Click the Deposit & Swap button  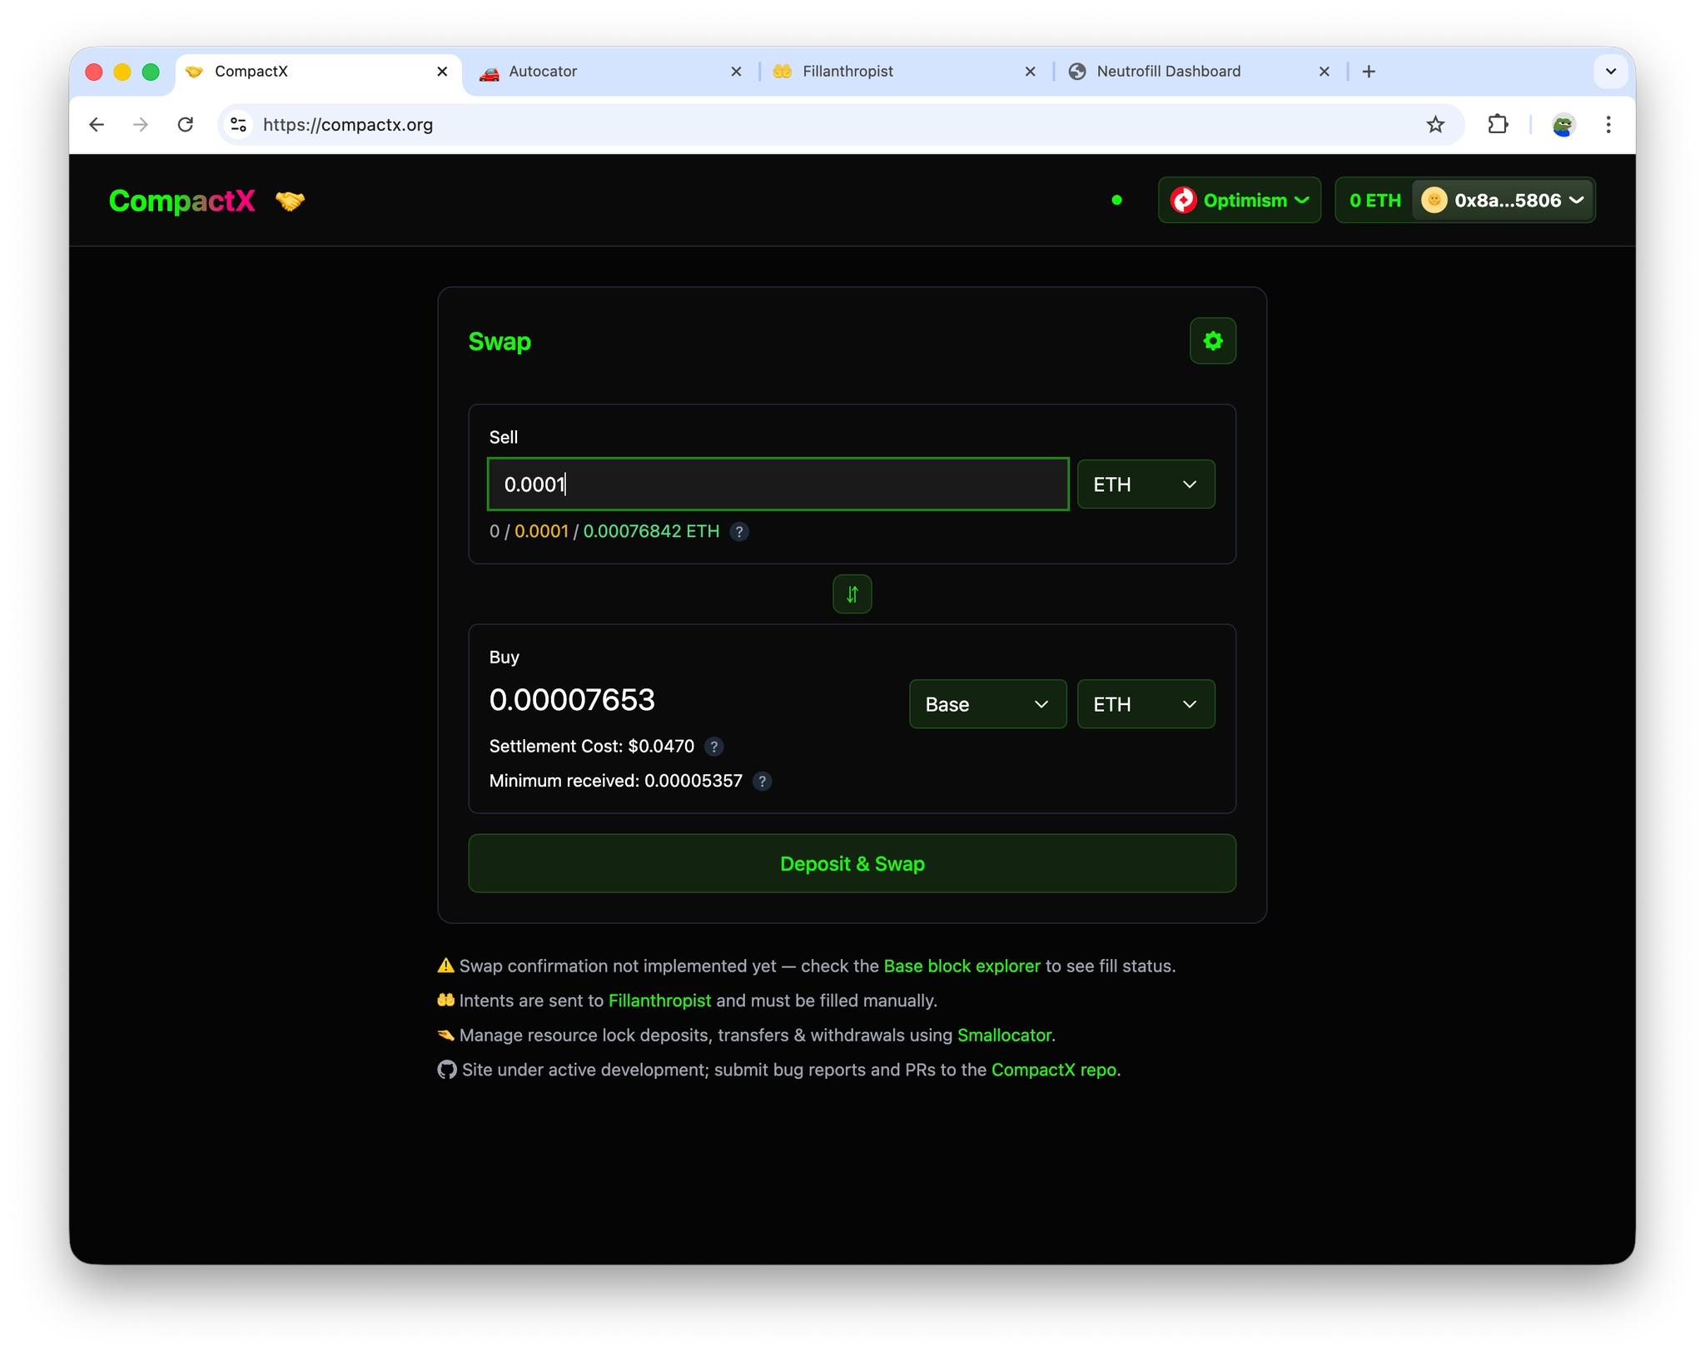(x=852, y=864)
